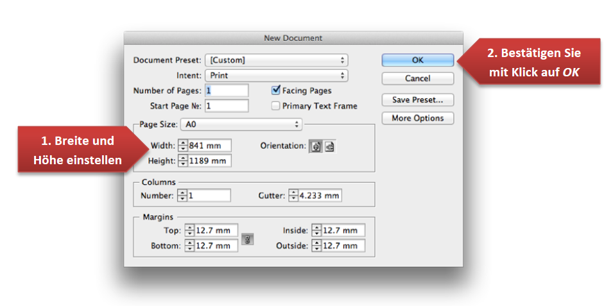613x306 pixels.
Task: Click the Gutter stepper arrows
Action: point(293,196)
